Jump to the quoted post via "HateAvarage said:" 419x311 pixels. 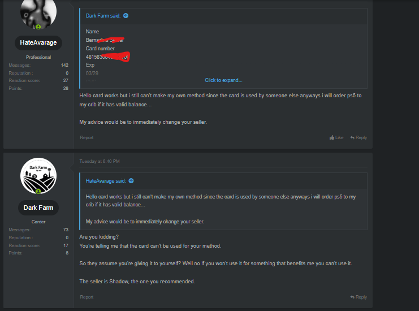(x=106, y=181)
